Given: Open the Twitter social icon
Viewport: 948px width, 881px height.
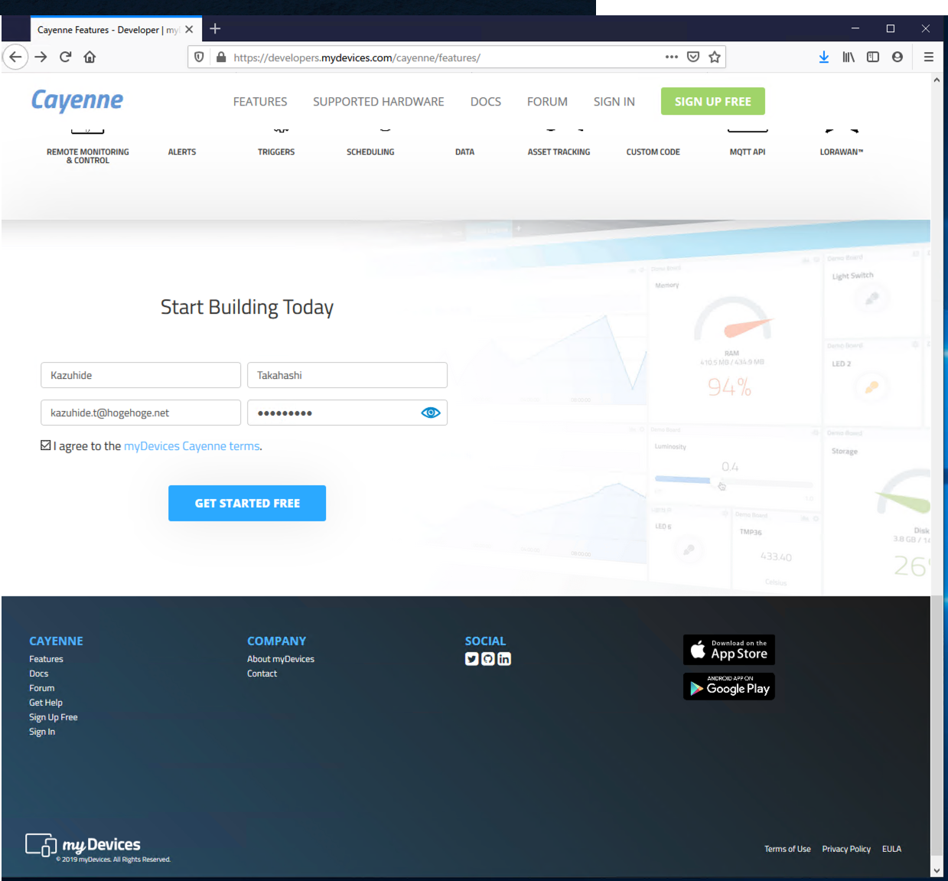Looking at the screenshot, I should click(x=471, y=659).
